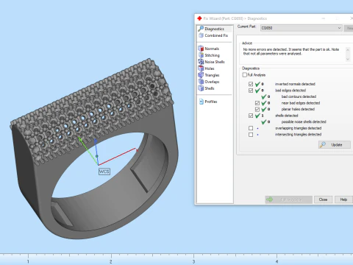The image size is (353, 265).
Task: Click the Close button
Action: click(x=323, y=199)
